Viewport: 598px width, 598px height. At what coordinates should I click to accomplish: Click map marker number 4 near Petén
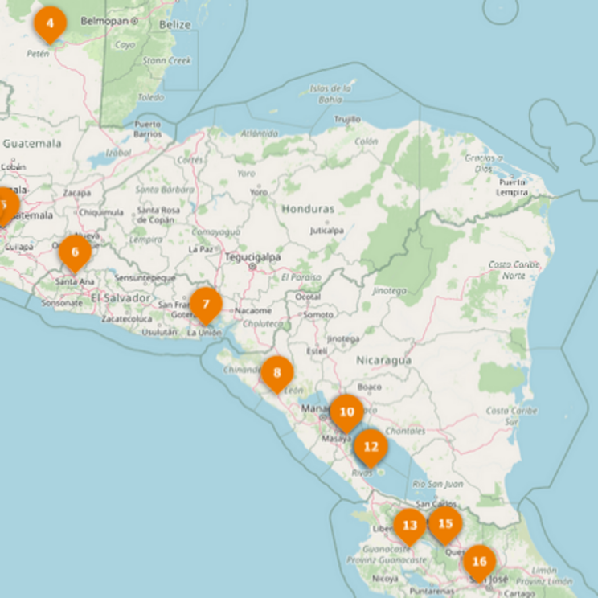pos(50,25)
